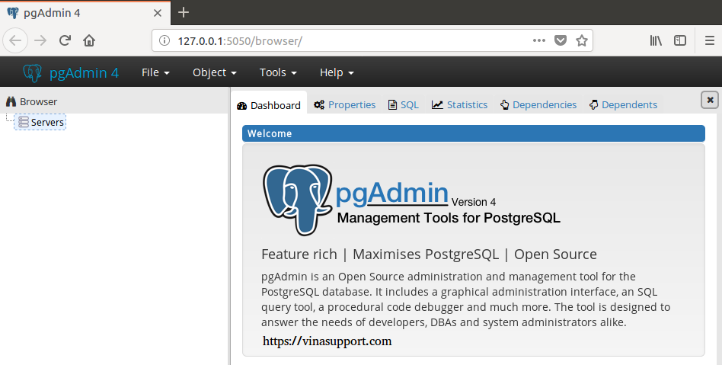Click the 'Management Tools for PostgreSQL' text
Screen dimensions: 722x365
[449, 217]
